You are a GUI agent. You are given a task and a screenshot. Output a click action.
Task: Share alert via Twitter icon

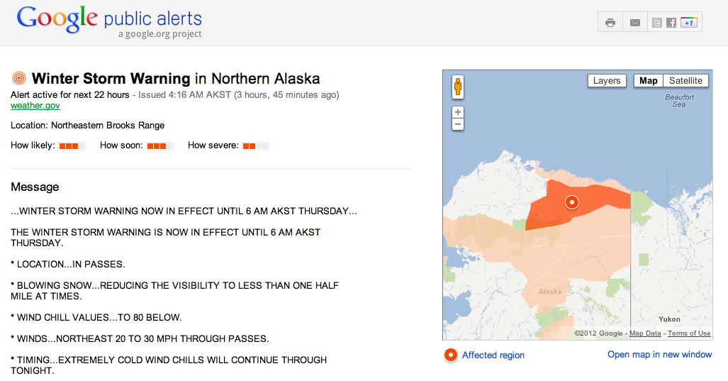pyautogui.click(x=657, y=23)
